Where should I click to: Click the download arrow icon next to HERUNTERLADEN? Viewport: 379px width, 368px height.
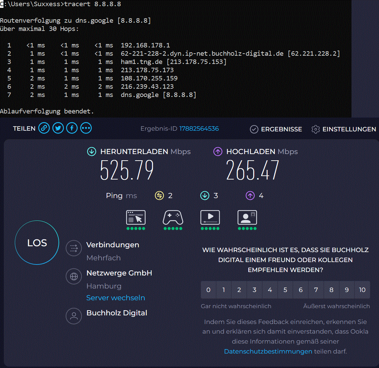click(x=91, y=152)
